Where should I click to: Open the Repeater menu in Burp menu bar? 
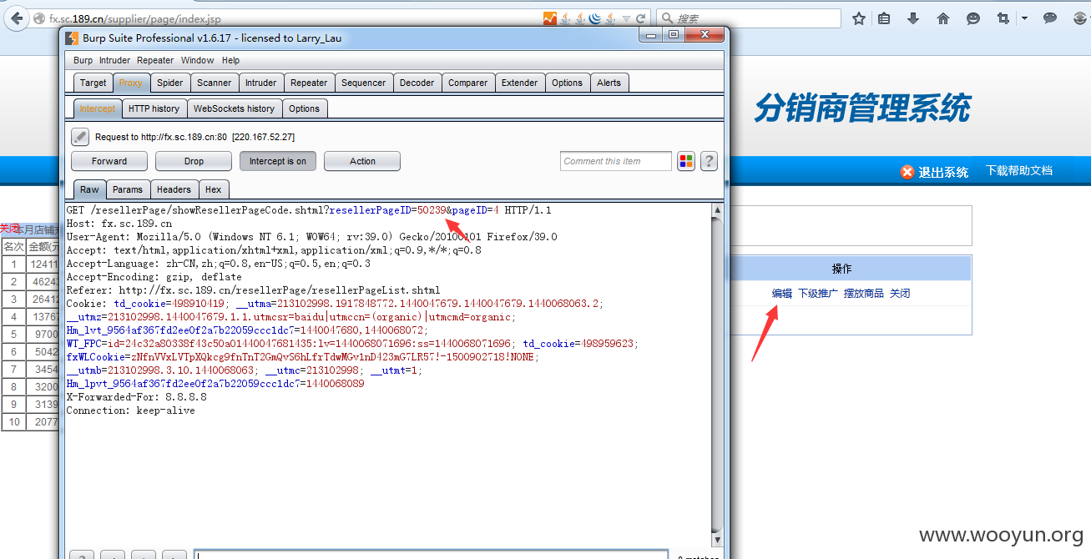(x=155, y=60)
